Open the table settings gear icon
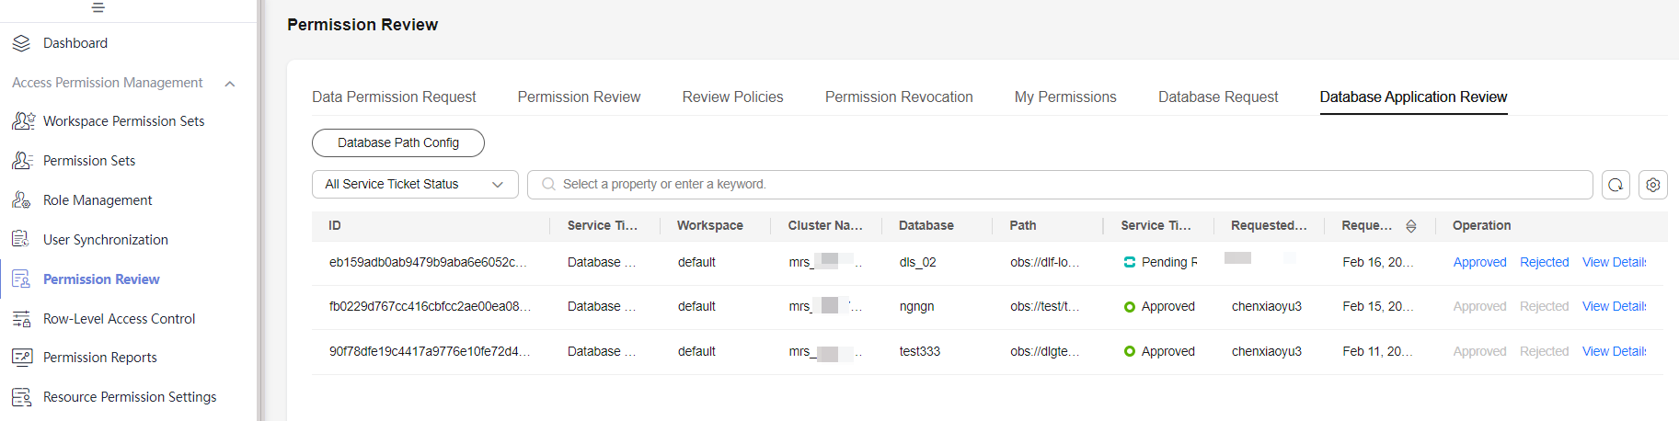 point(1653,185)
